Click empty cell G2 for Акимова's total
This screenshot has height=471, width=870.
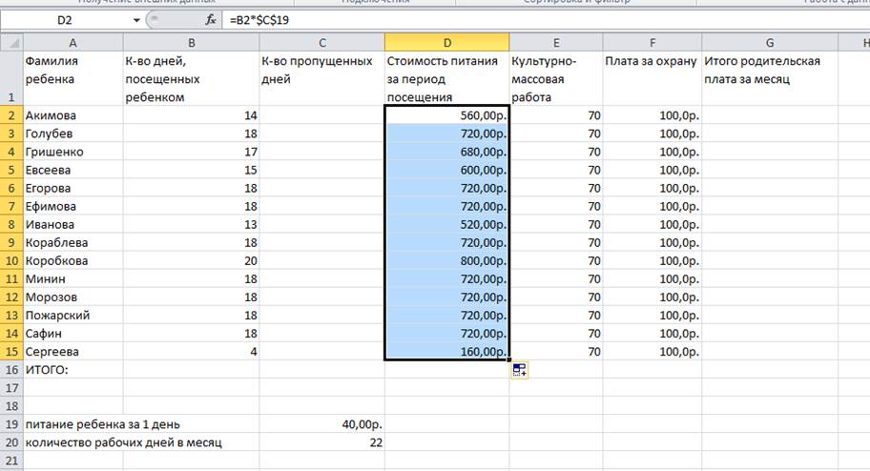coord(770,115)
